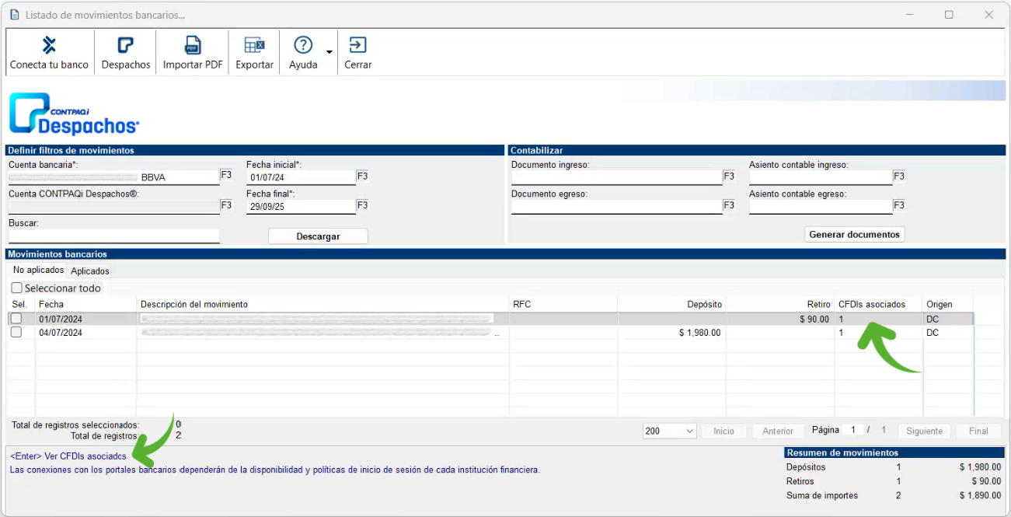The height and width of the screenshot is (517, 1011).
Task: Click the Importar PDF icon
Action: 193,45
